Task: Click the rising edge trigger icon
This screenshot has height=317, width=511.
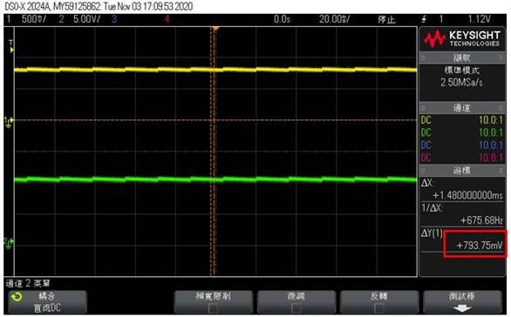Action: [x=424, y=19]
